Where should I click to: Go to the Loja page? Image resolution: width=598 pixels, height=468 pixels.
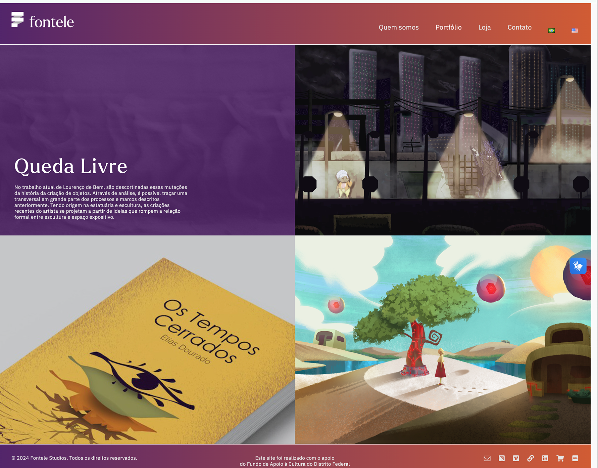click(x=484, y=27)
